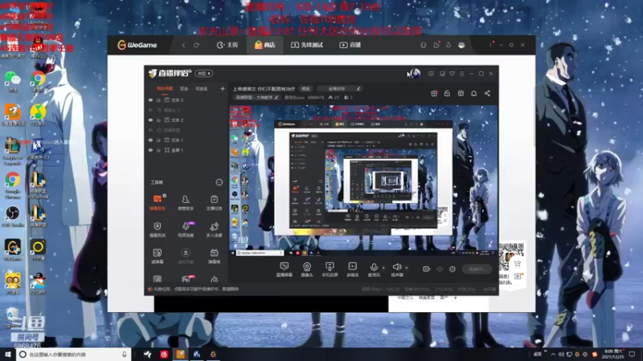Open OBS Studio desktop shortcut
This screenshot has height=361, width=643.
coord(13,217)
